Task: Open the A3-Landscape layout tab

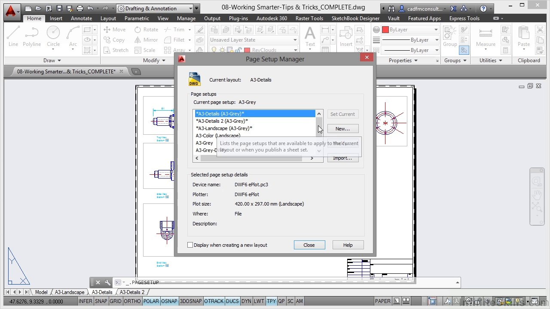Action: 70,292
